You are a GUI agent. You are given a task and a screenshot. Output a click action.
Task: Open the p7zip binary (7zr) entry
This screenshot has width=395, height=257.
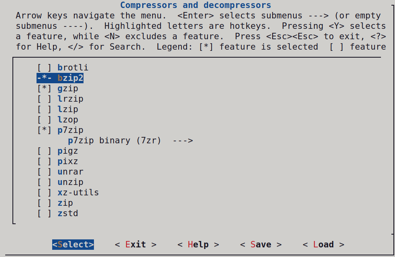point(114,141)
